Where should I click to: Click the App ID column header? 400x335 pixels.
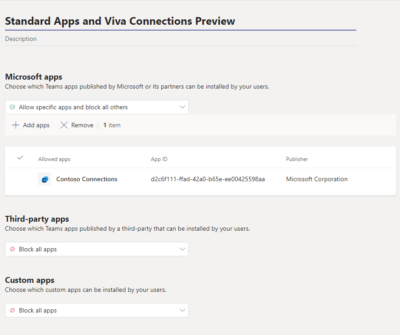coord(159,159)
